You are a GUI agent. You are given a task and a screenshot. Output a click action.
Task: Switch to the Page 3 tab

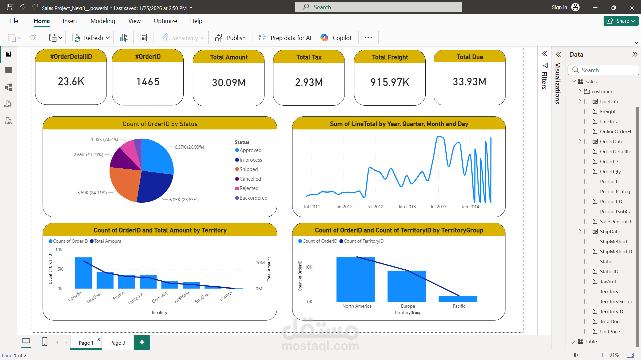click(117, 343)
